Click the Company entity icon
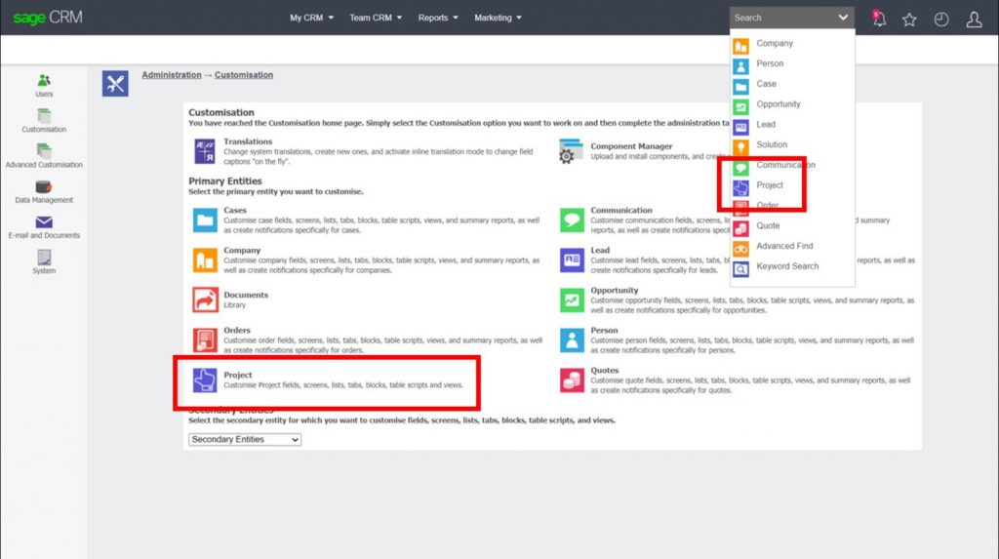 [x=205, y=260]
